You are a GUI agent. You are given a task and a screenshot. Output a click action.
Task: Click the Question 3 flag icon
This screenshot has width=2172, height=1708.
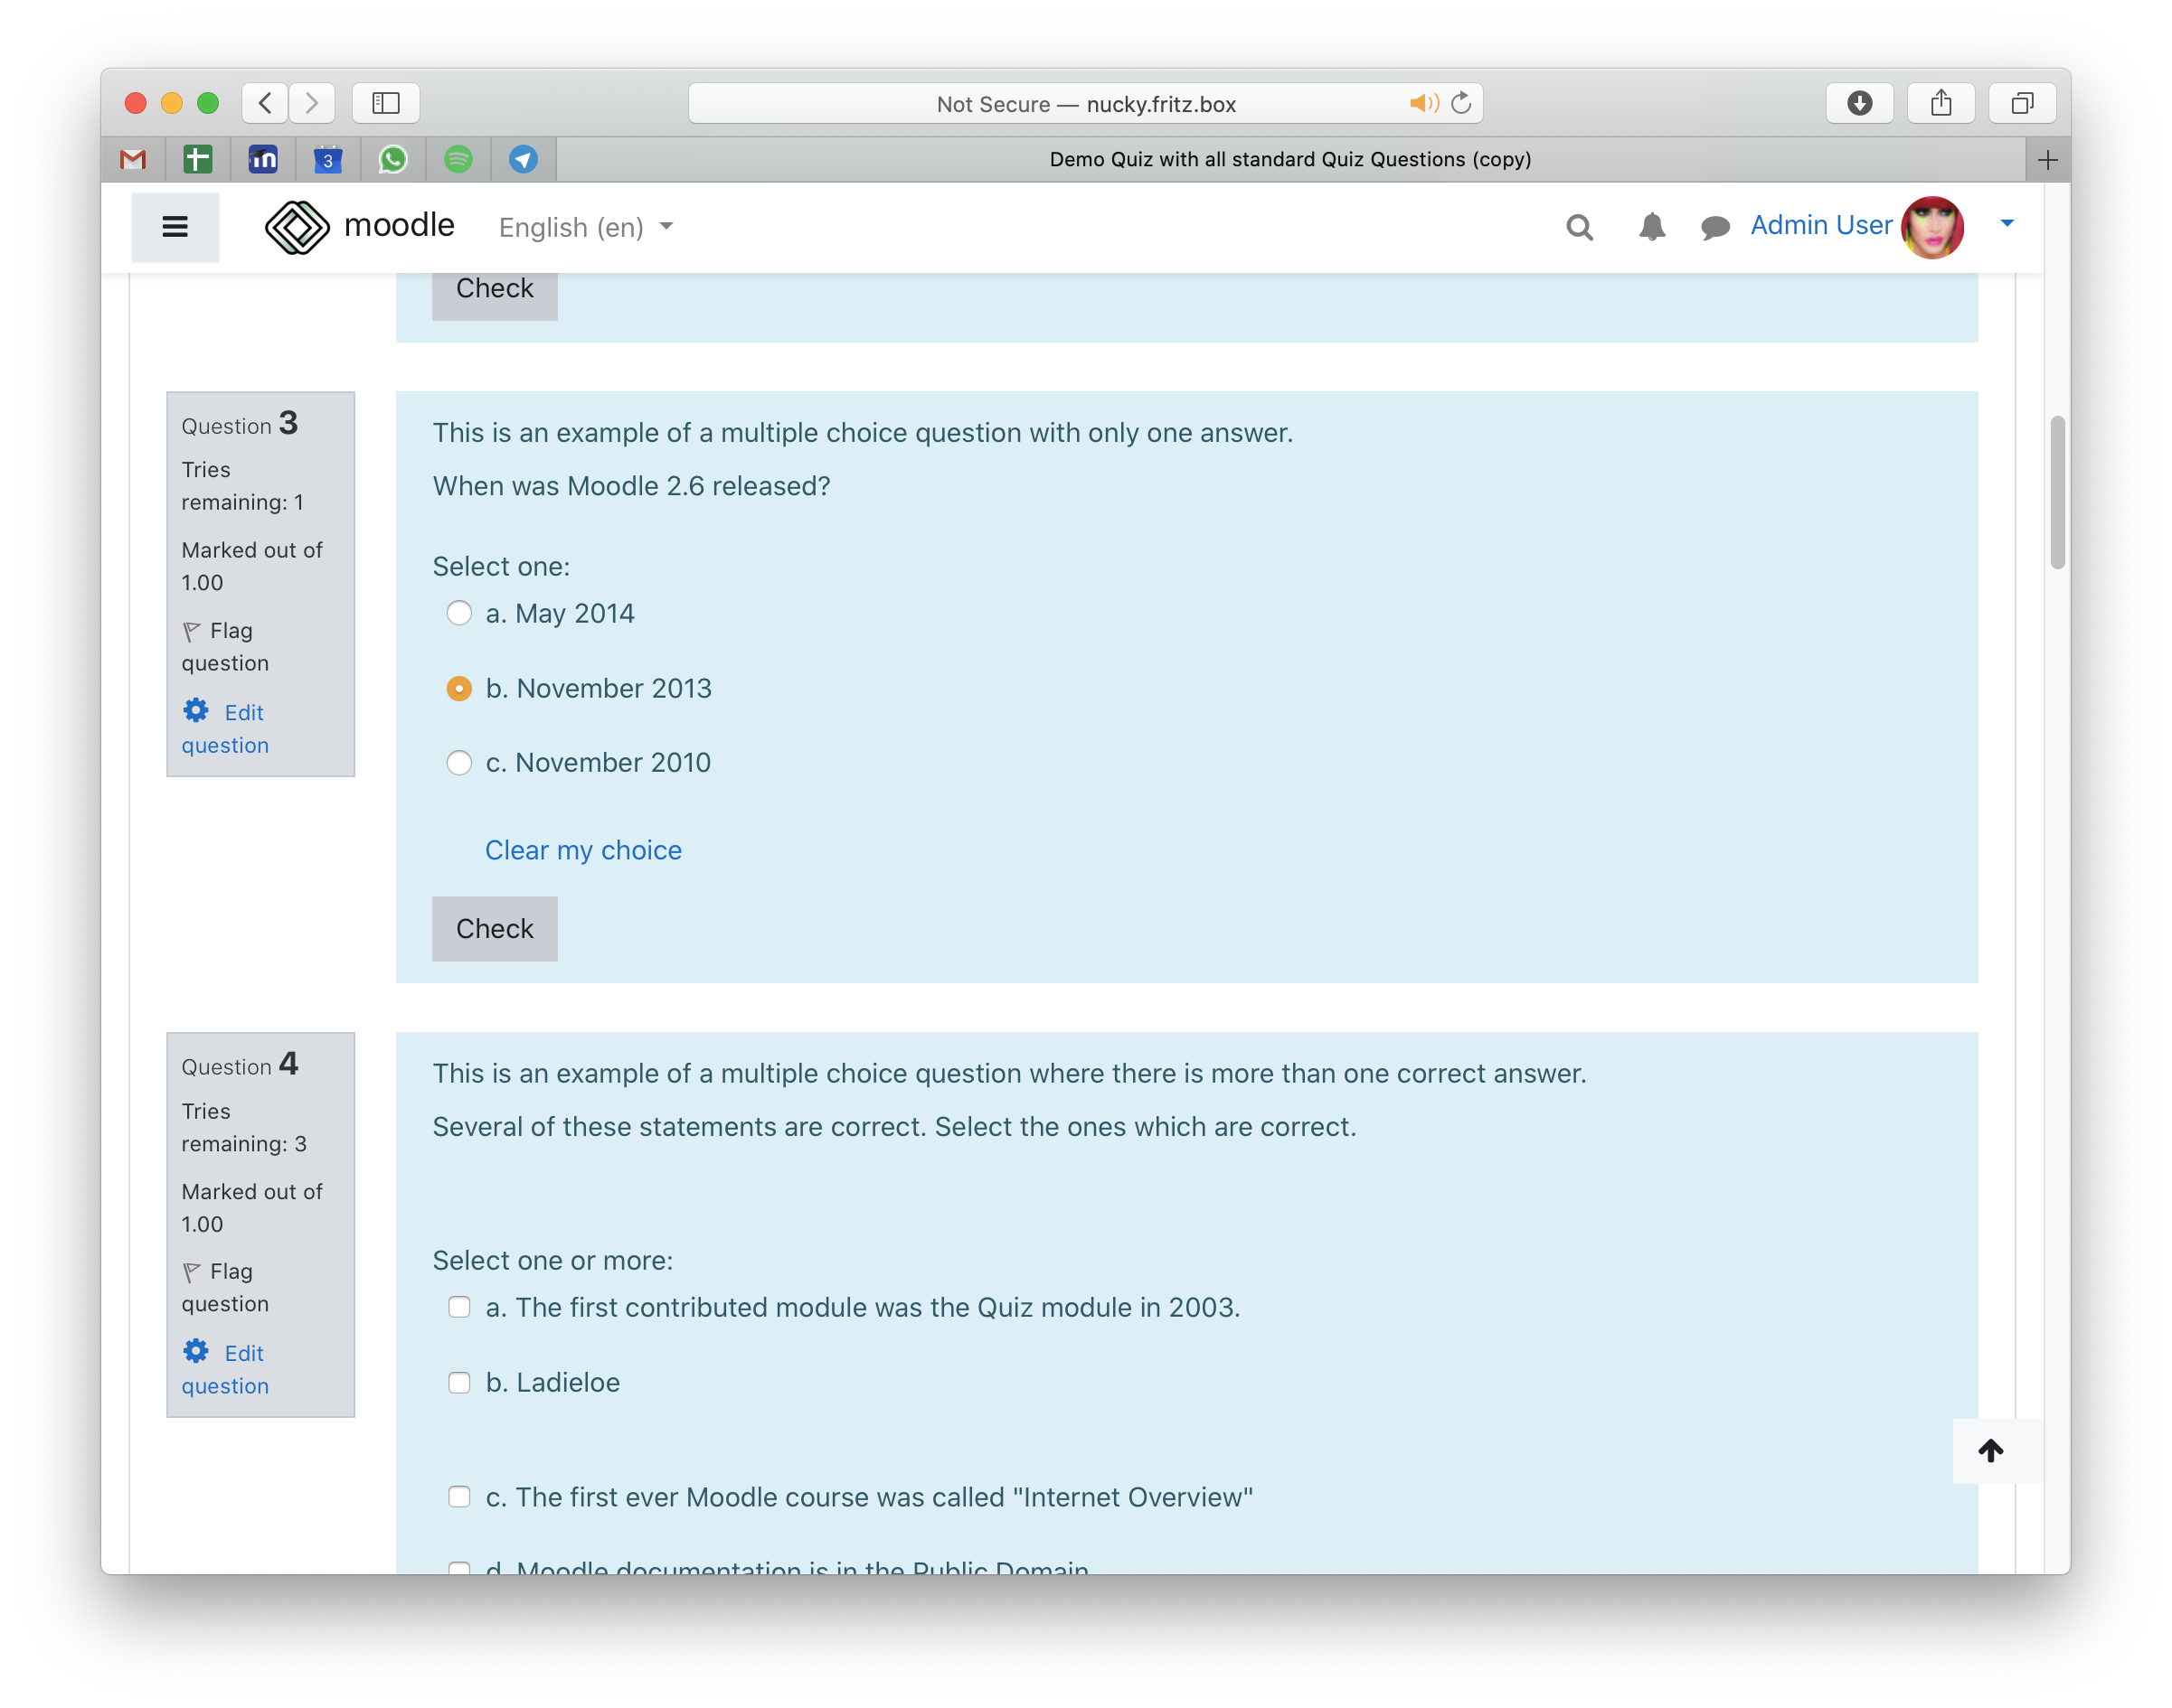click(192, 632)
